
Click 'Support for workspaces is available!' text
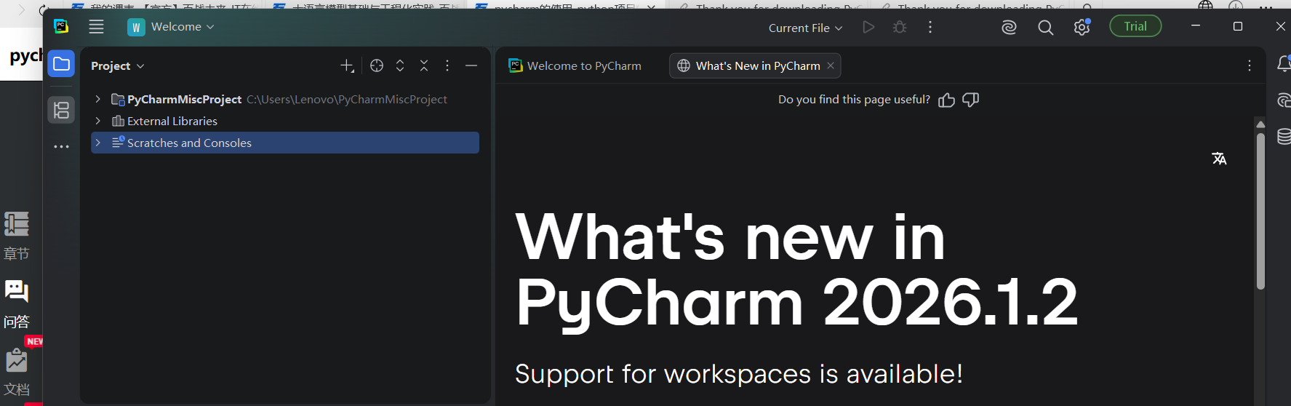pos(739,374)
